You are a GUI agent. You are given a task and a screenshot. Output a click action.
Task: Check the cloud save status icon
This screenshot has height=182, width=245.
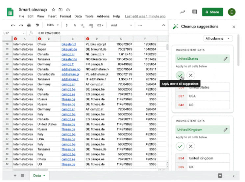pyautogui.click(x=68, y=10)
